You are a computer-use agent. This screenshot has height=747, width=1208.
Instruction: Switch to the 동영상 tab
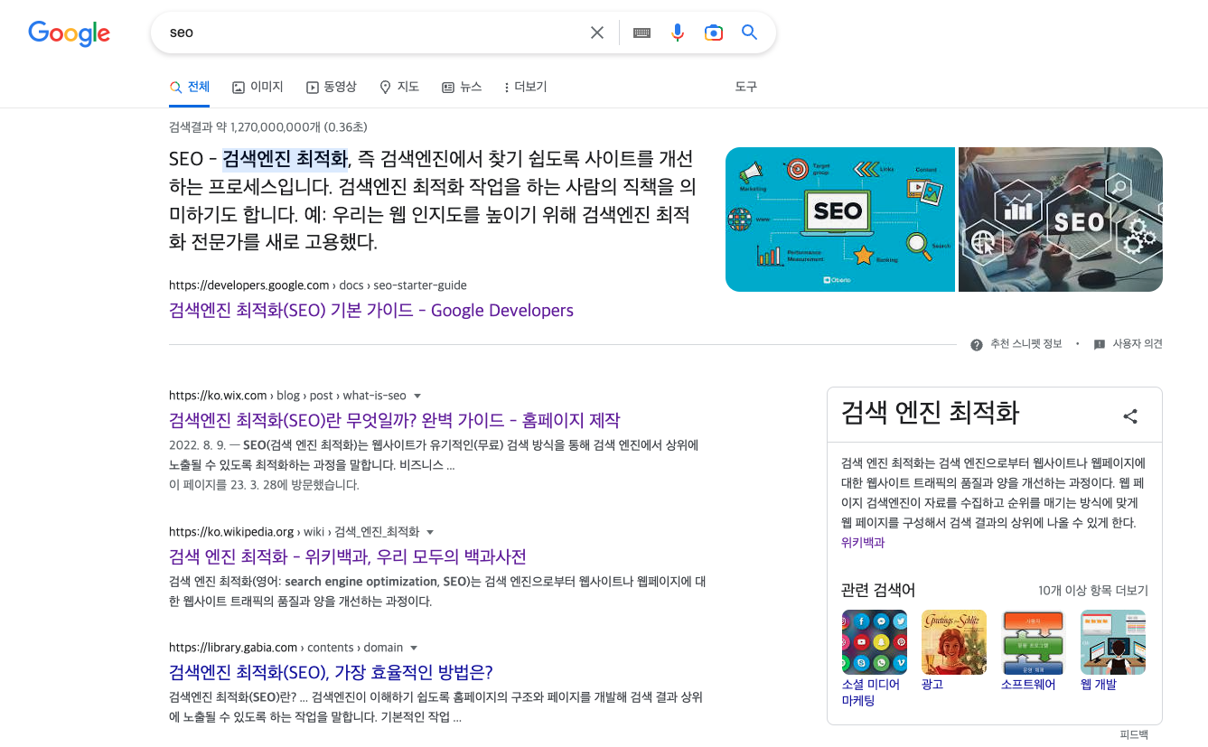[331, 87]
